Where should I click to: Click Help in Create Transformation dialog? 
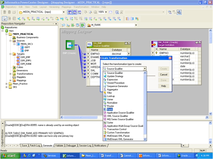164,86
